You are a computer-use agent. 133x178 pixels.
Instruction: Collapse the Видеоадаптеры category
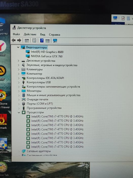(18, 47)
